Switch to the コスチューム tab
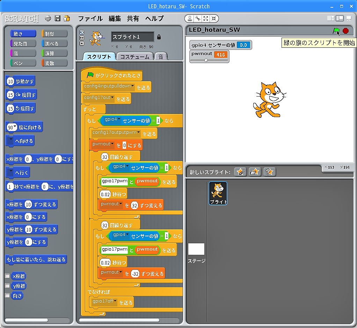 (135, 56)
